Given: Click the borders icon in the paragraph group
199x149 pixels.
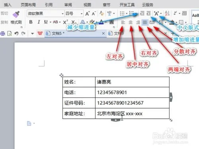Looking at the screenshot, I should tap(181, 22).
